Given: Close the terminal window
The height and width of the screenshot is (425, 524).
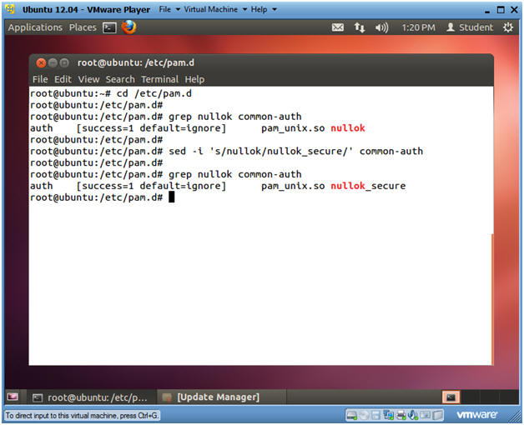Looking at the screenshot, I should coord(41,62).
